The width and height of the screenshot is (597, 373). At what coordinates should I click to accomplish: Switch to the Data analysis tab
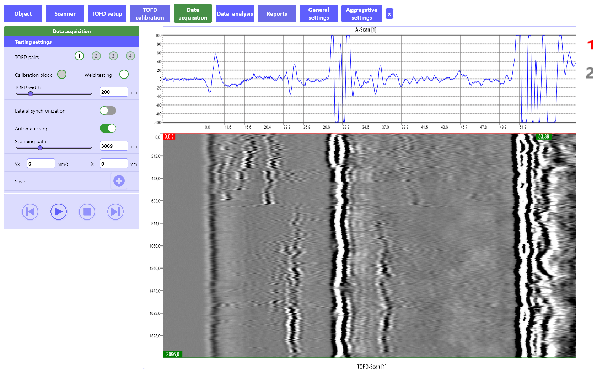tap(235, 14)
